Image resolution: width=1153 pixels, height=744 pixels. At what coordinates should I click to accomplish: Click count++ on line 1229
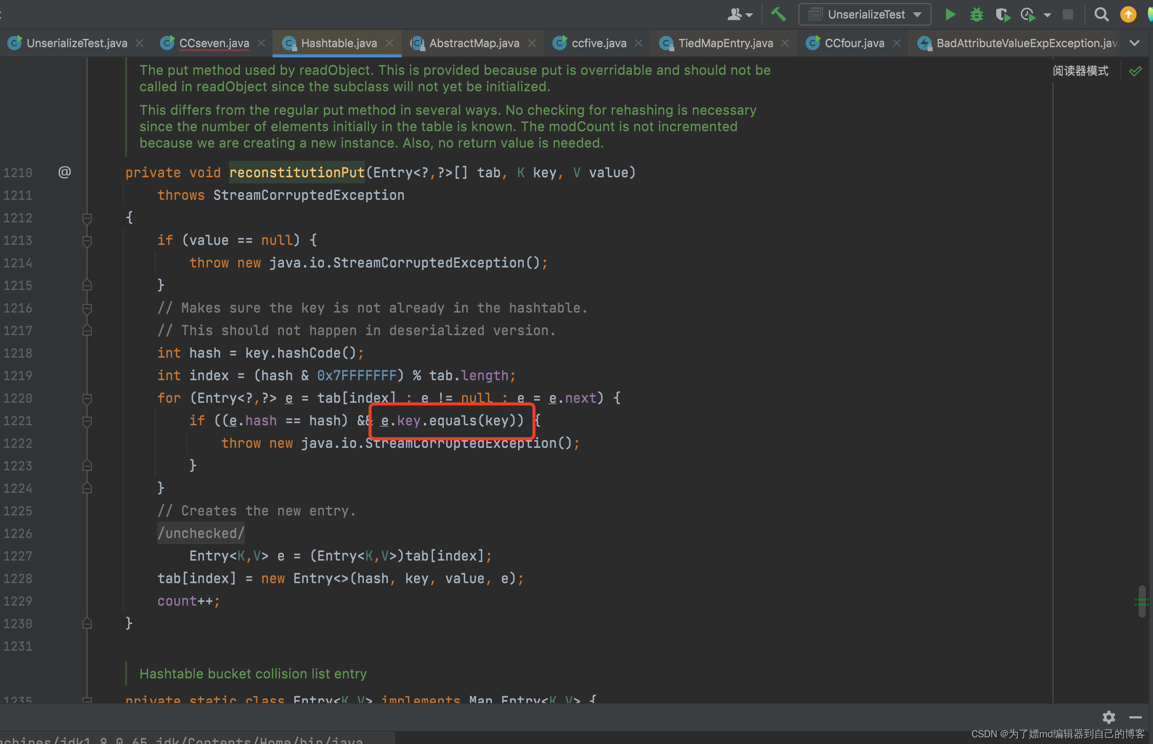click(189, 601)
